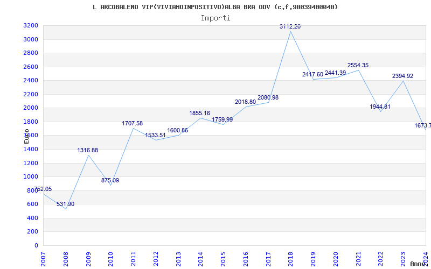Select the 1759.99 data label
This screenshot has height=269, width=431.
point(222,119)
